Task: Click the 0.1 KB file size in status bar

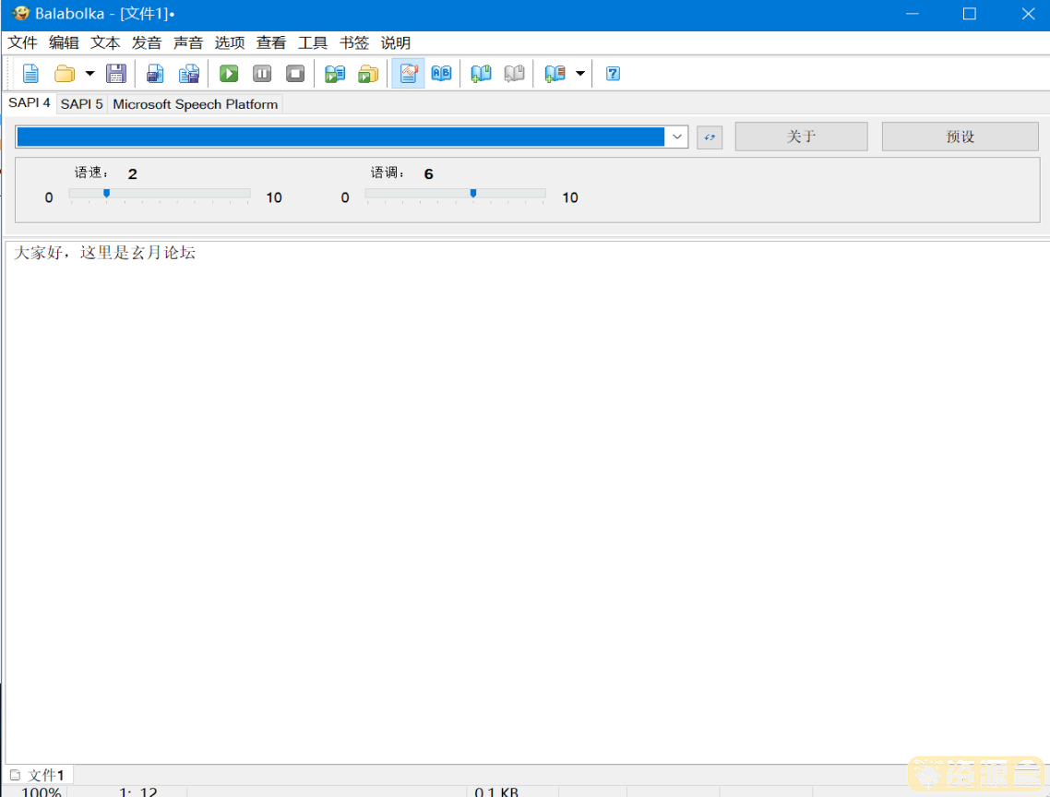Action: 496,791
